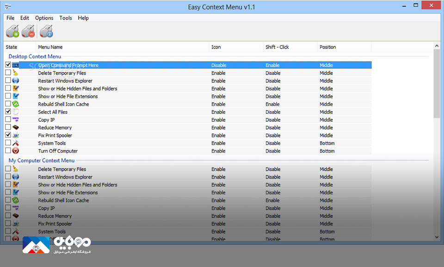Sort by the Icon column header

click(x=236, y=47)
